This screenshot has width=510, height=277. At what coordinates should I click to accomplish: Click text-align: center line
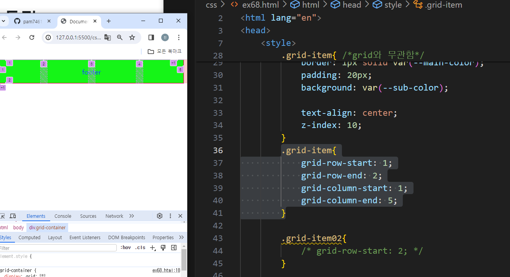(x=349, y=113)
